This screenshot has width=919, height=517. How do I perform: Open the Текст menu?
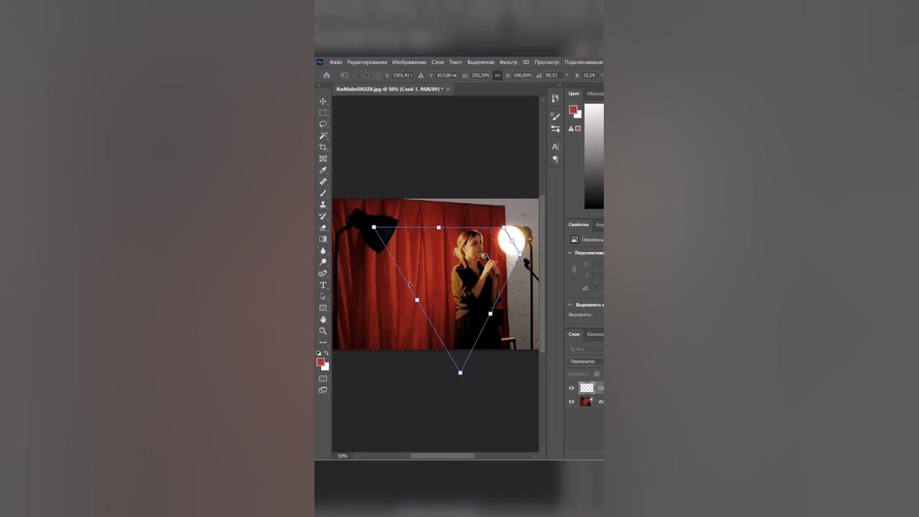click(456, 62)
